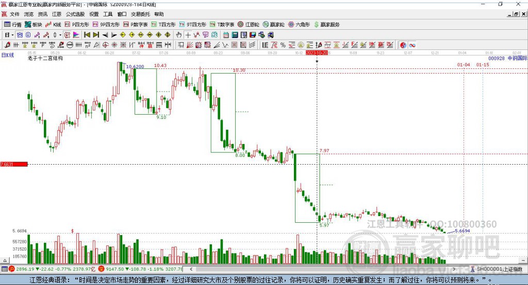
Task: Open the calendar icon
Action: click(x=226, y=35)
